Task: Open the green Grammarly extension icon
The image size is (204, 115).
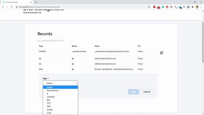Action: (x=163, y=7)
